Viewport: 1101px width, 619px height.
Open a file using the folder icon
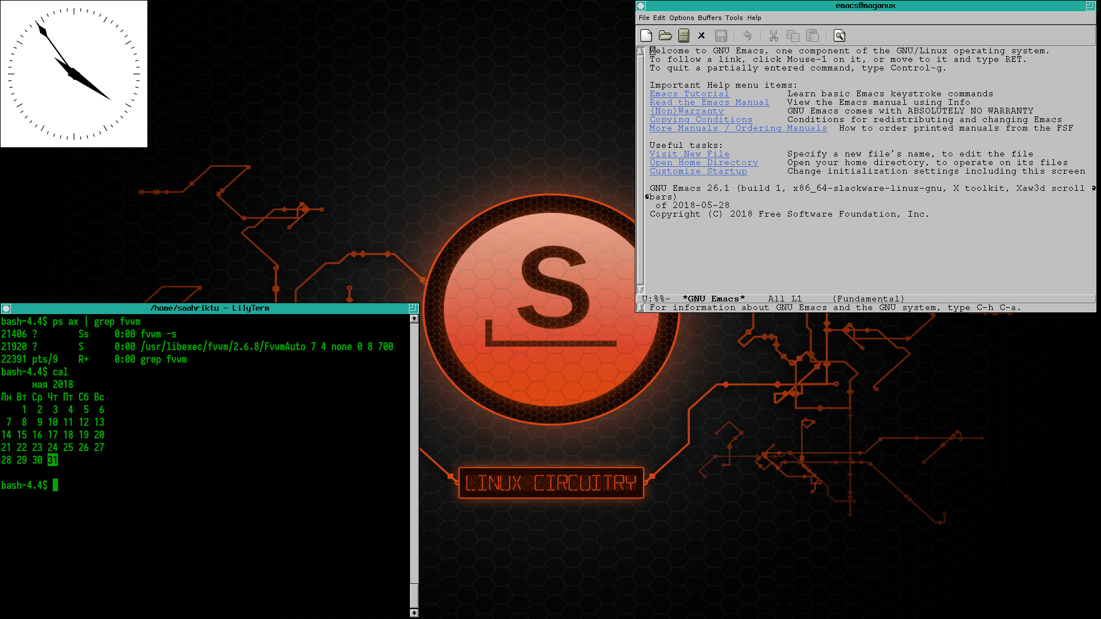pos(665,36)
